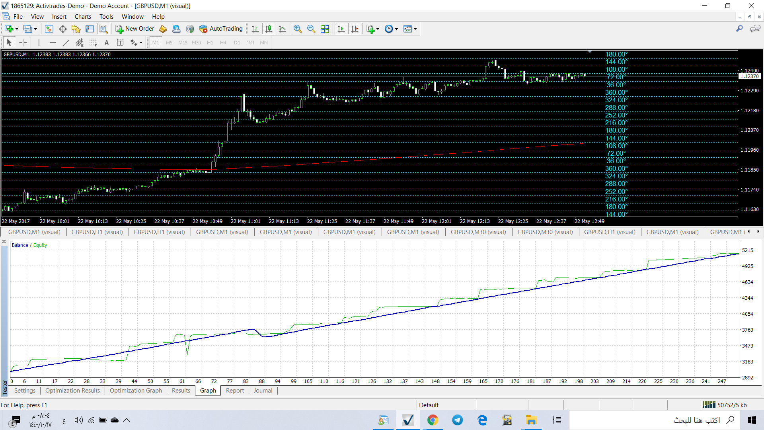Viewport: 764px width, 430px height.
Task: Toggle the Navigator folder-star icon
Action: 76,29
